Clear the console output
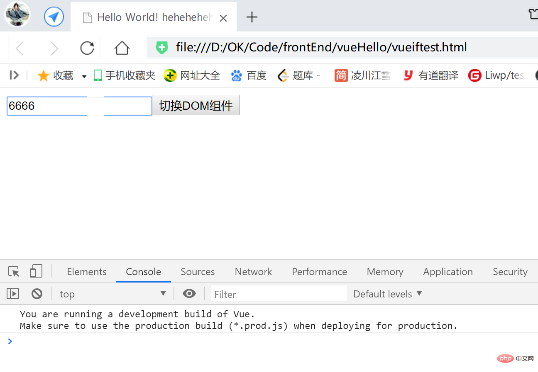The image size is (538, 372). (37, 293)
